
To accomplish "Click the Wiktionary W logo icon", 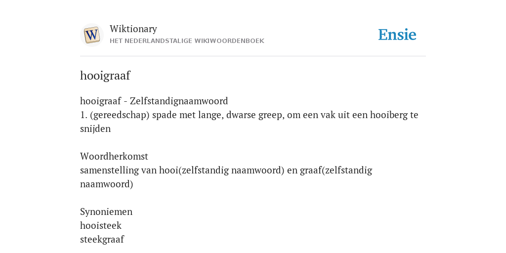I will pyautogui.click(x=91, y=35).
